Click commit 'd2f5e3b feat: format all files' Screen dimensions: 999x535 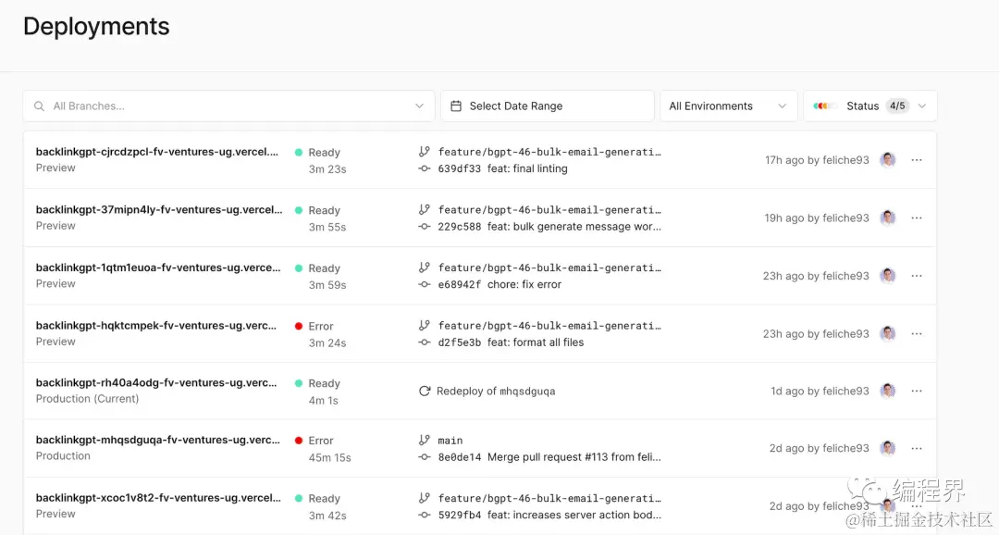click(x=511, y=342)
